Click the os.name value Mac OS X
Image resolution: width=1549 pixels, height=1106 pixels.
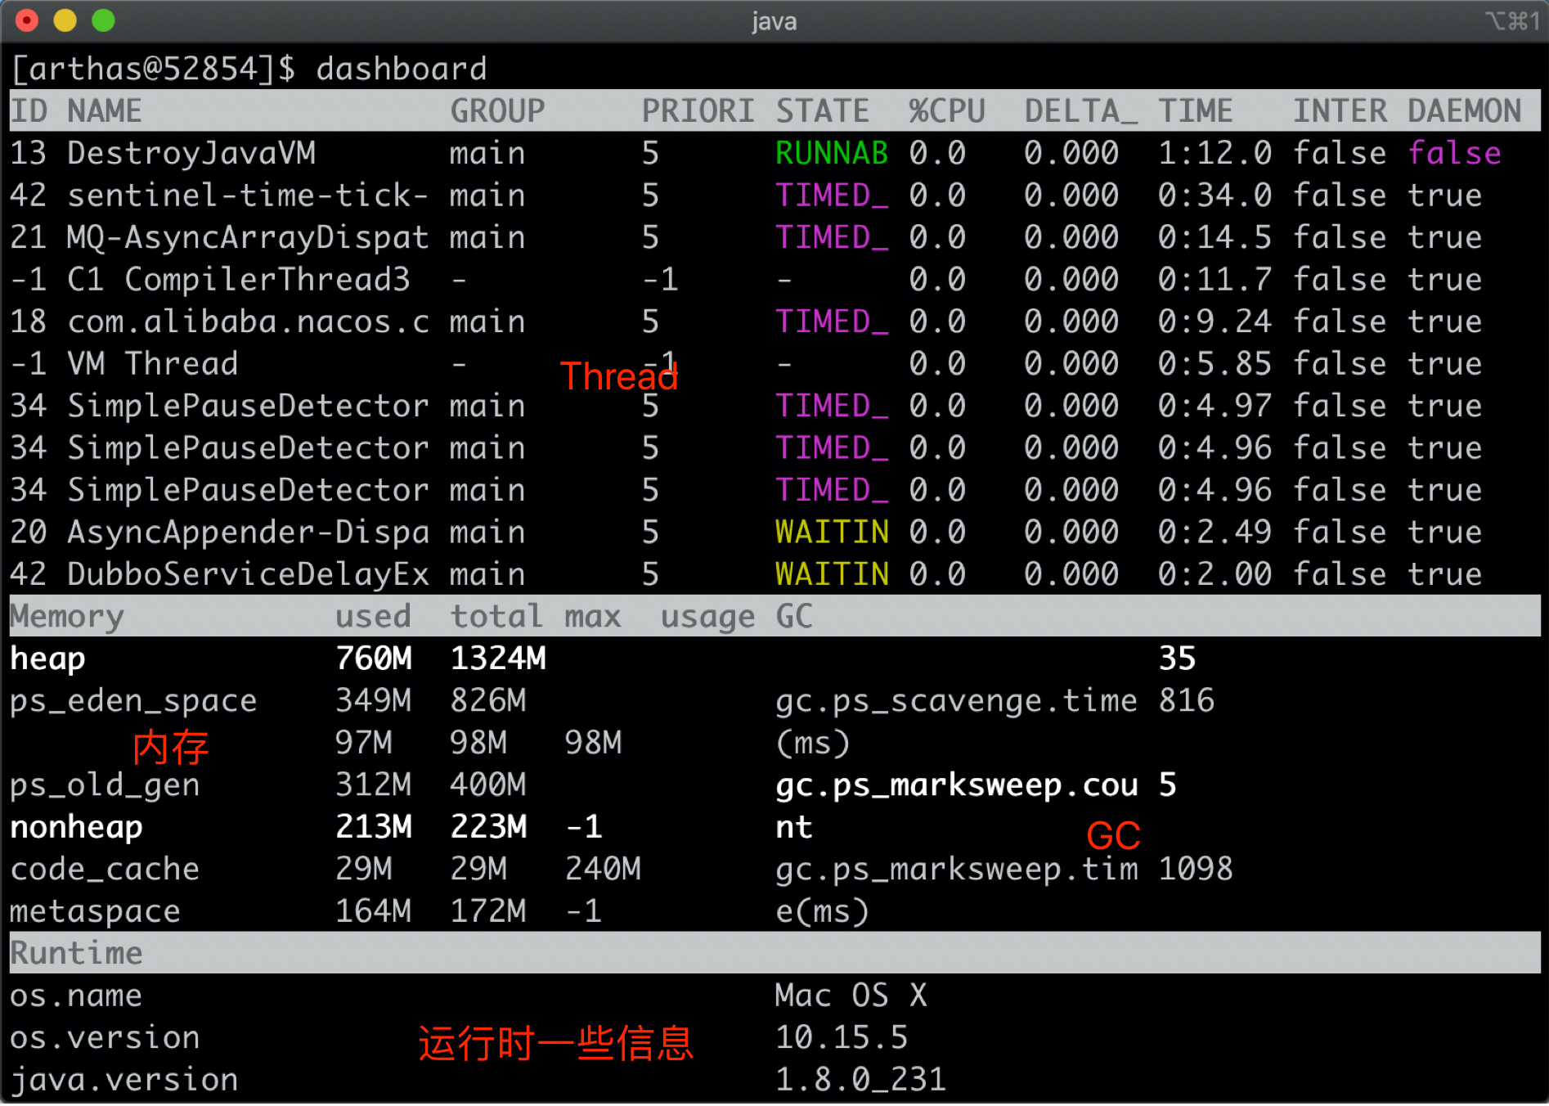[x=850, y=995]
